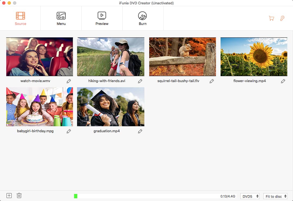
Task: Click pencil icon beside squirrel-tail-bushy-tail.flv
Action: (212, 81)
